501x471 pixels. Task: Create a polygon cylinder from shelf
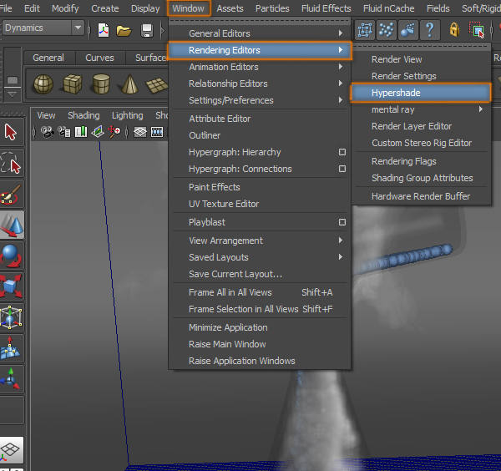pos(101,84)
